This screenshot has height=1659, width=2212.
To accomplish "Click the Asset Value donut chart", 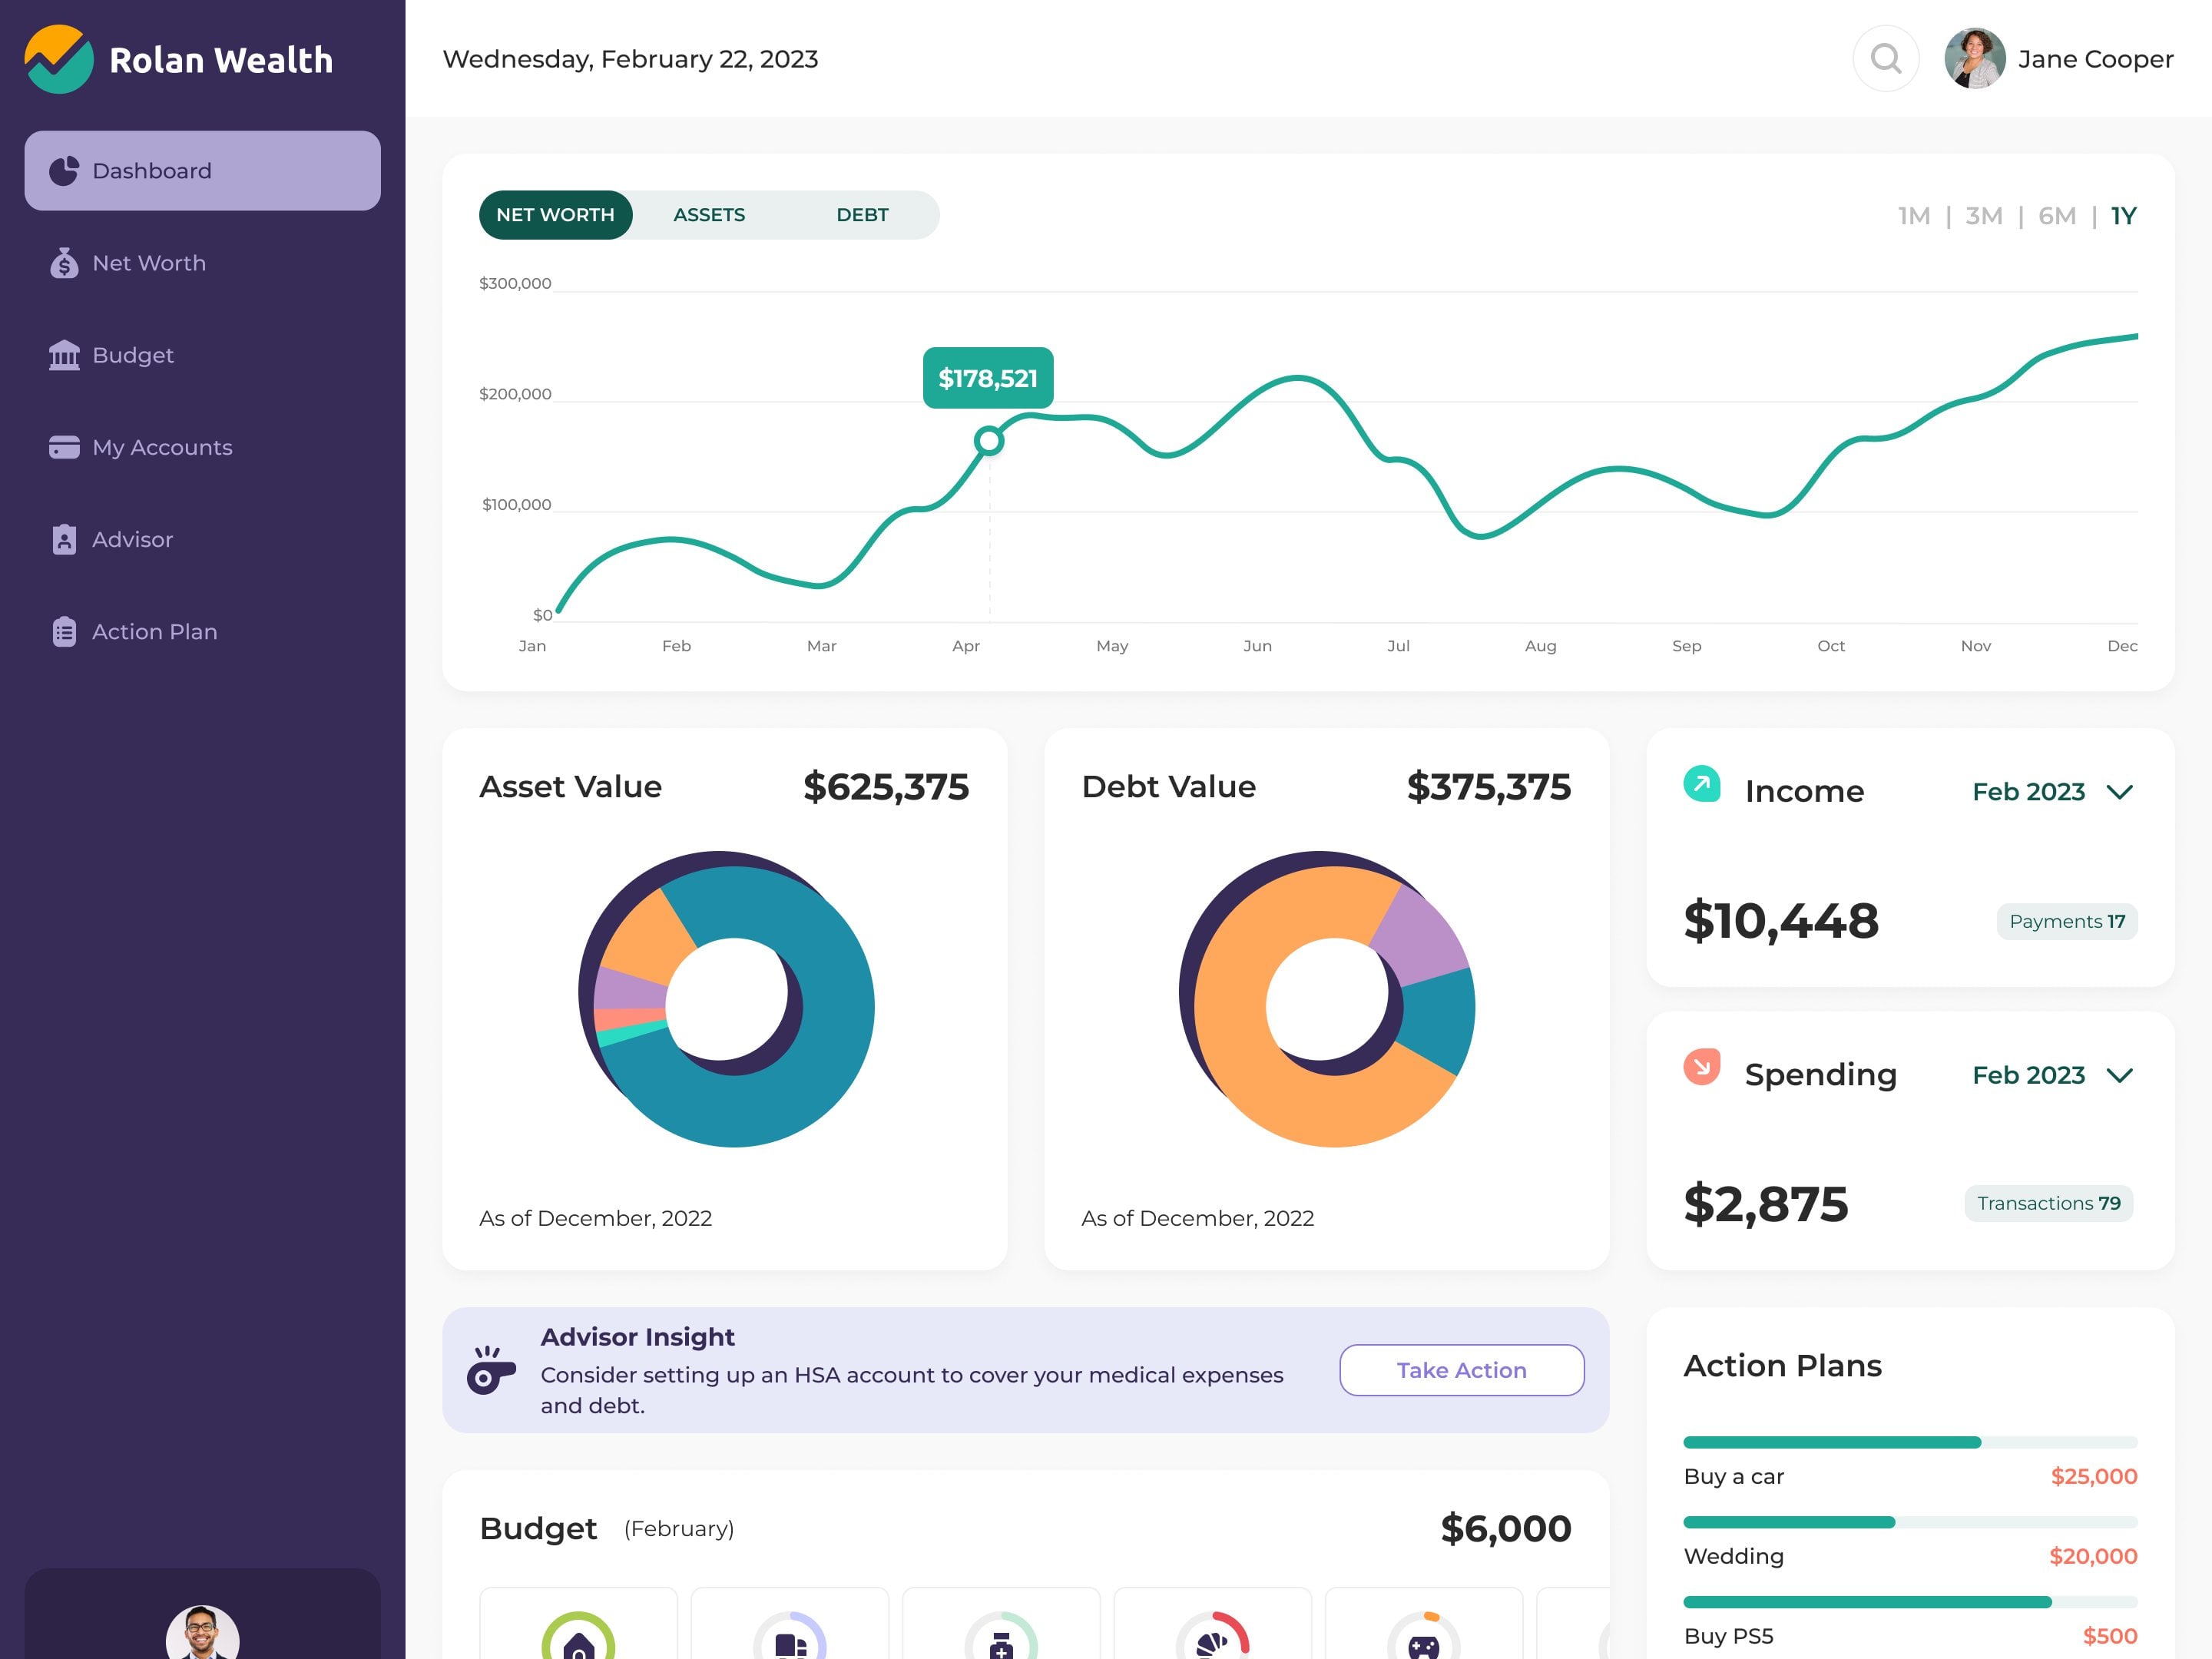I will pyautogui.click(x=726, y=999).
